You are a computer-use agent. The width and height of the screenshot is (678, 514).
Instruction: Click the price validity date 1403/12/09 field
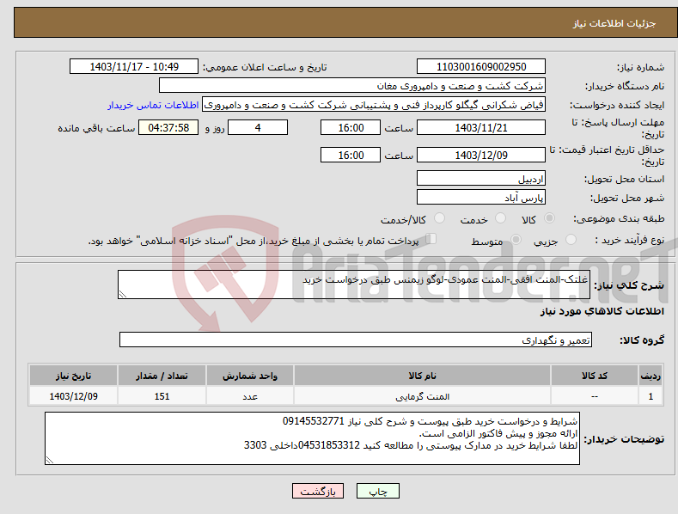[481, 155]
